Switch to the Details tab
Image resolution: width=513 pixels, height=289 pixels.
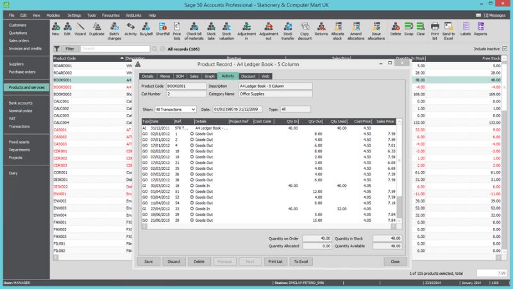point(147,76)
